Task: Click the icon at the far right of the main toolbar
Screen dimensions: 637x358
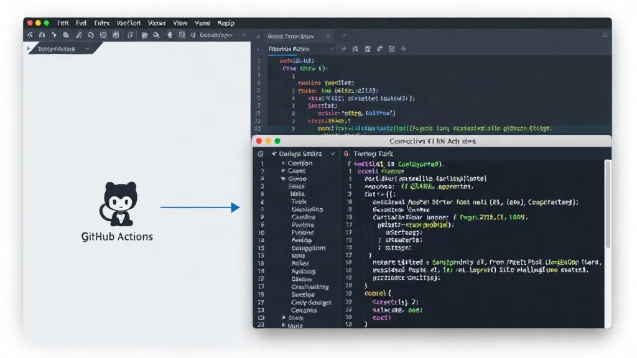Action: click(605, 35)
